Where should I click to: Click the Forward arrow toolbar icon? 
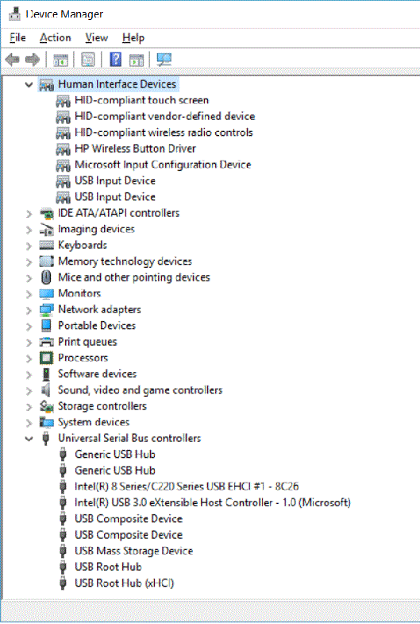(x=33, y=60)
